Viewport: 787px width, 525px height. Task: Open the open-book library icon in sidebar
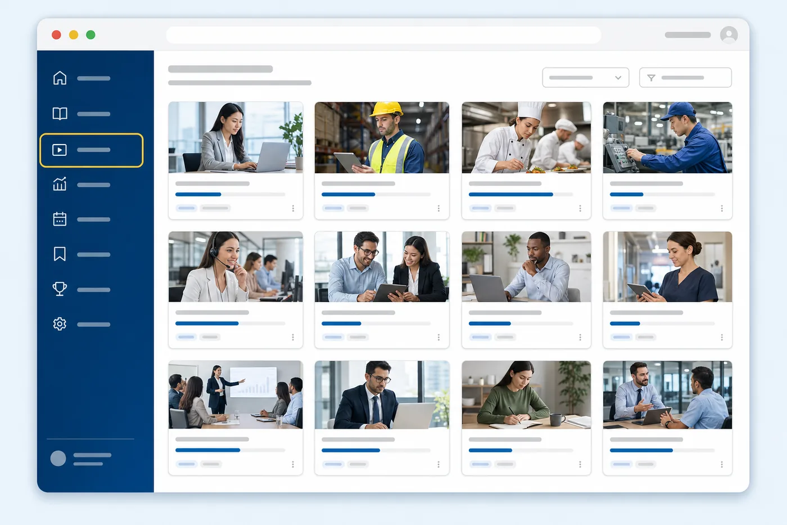(x=60, y=114)
